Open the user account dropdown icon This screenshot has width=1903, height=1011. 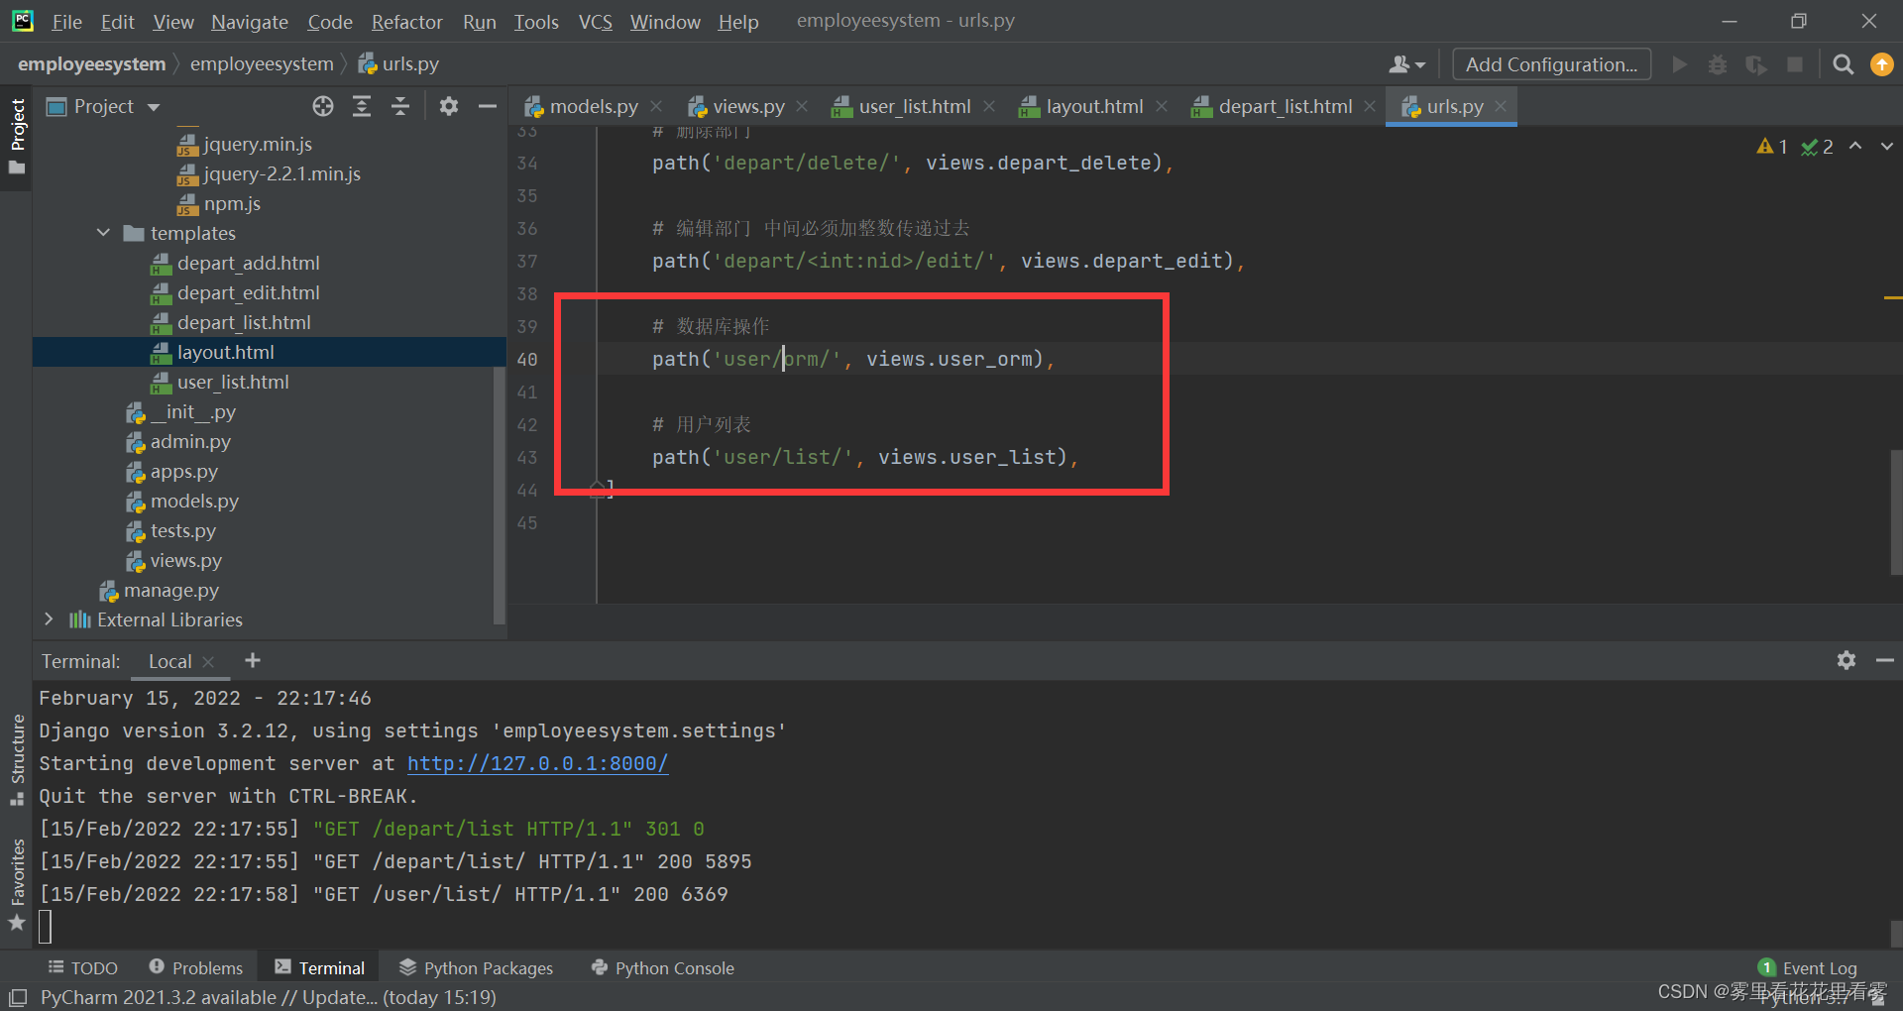point(1406,64)
